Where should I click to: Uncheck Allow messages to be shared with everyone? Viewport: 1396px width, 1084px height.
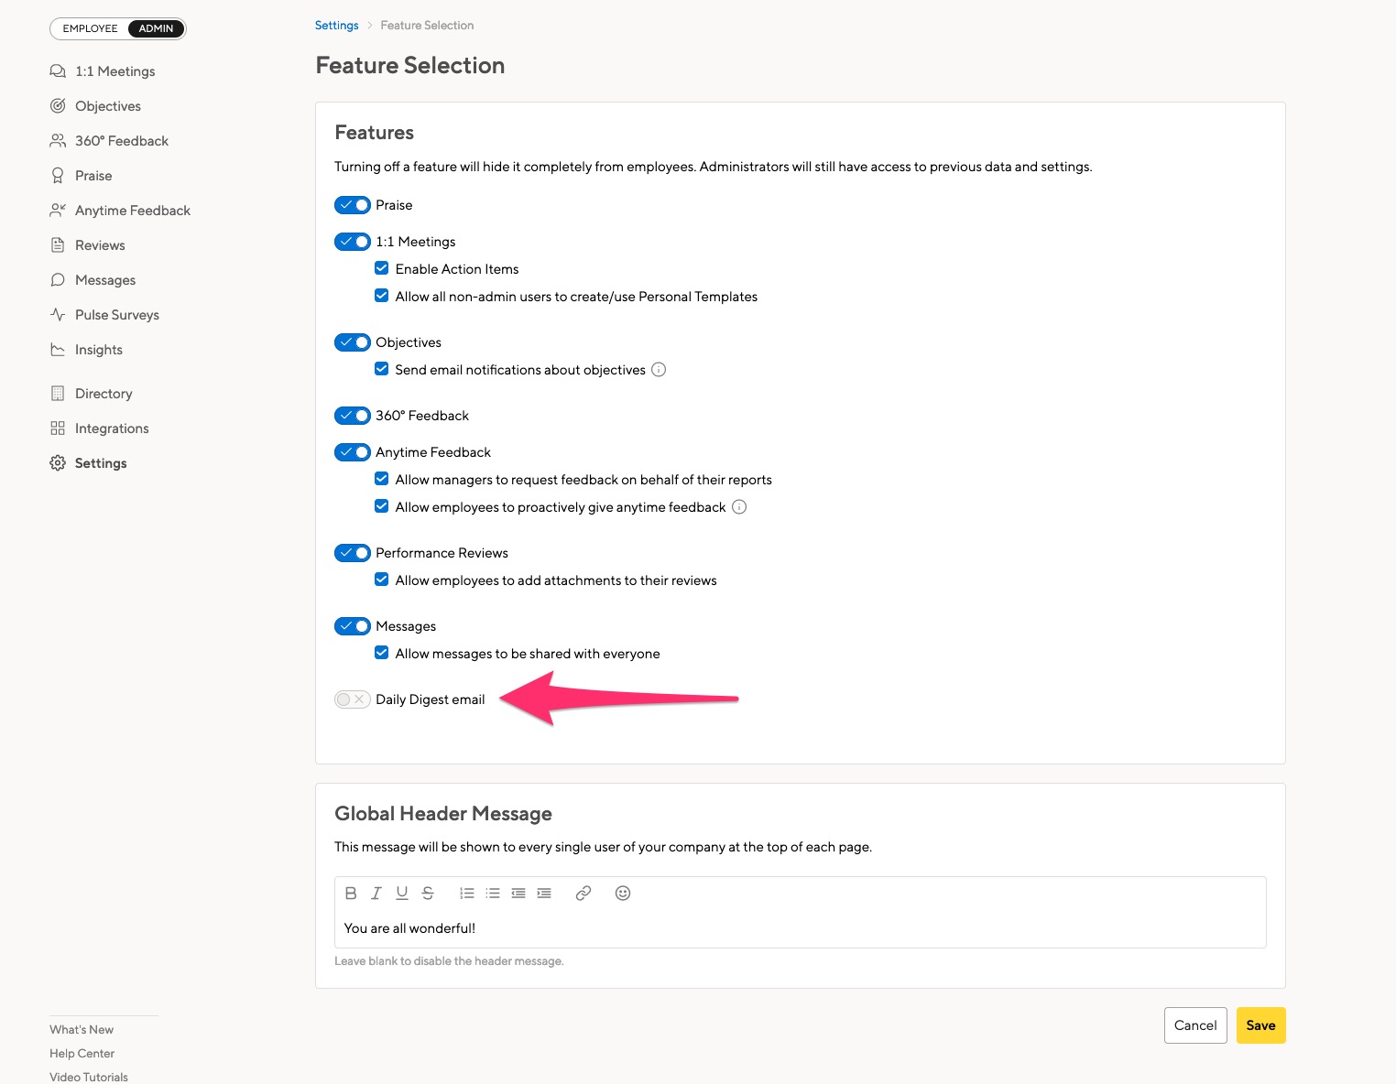382,652
